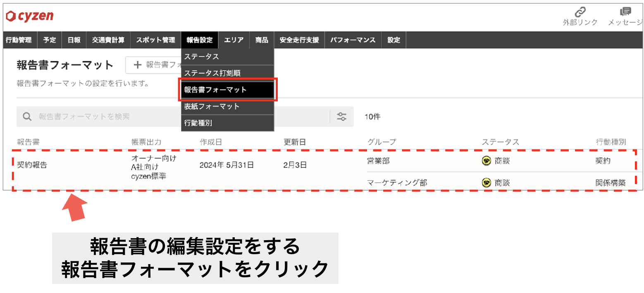Click creation date 2024年 5月31日

click(227, 165)
